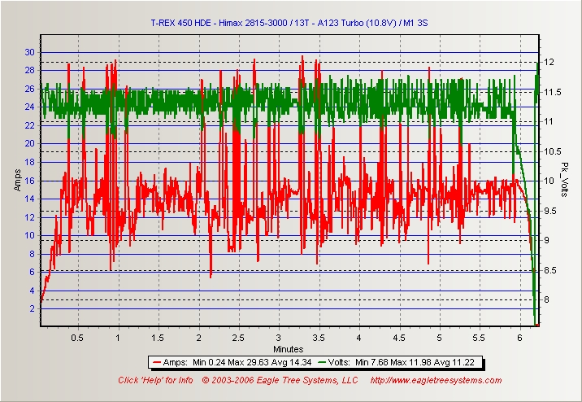Click the 1 tick on Minutes axis

pyautogui.click(x=118, y=338)
